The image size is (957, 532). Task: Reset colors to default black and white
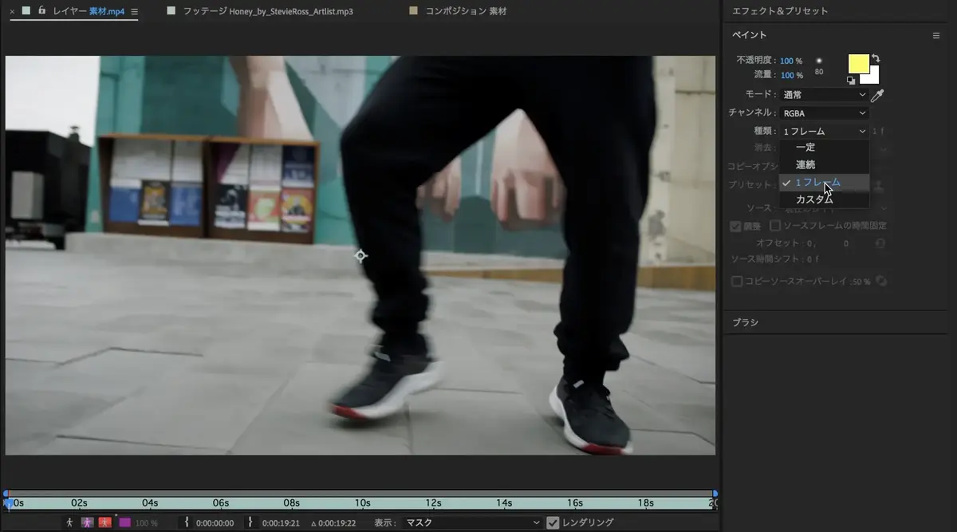[851, 81]
